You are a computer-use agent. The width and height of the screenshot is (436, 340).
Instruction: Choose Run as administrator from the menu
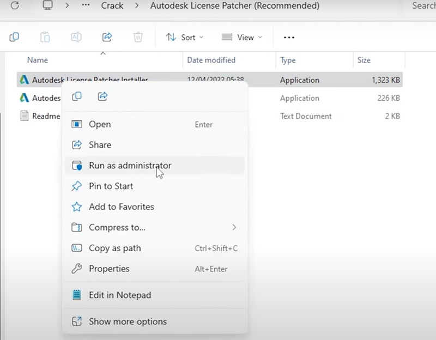click(130, 165)
